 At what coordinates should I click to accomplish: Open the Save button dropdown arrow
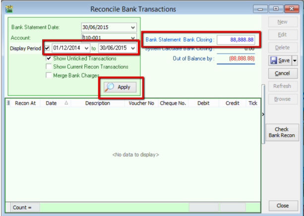294,60
